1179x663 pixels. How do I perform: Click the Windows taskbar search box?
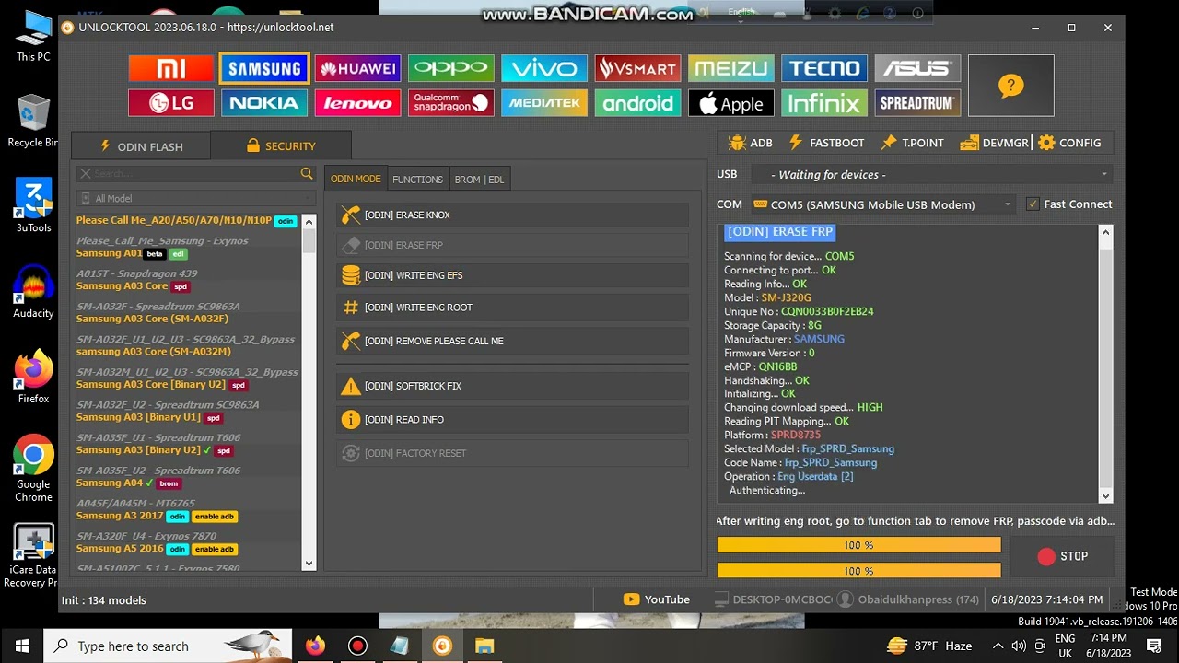click(x=168, y=646)
